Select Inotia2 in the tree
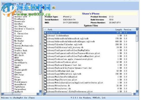The image size is (141, 100). tap(18, 43)
